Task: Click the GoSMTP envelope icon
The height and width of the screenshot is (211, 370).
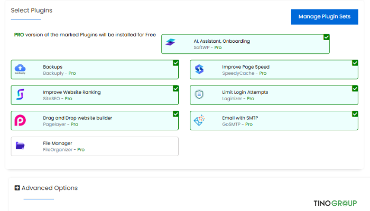Action: click(199, 120)
